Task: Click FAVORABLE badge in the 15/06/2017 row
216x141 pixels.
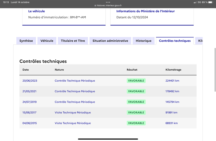Action: 136,113
